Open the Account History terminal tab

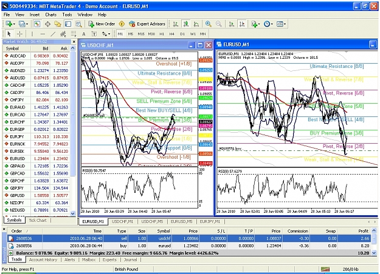pyautogui.click(x=43, y=259)
